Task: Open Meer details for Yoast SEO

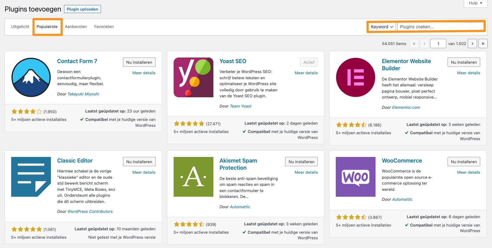Action: pyautogui.click(x=306, y=73)
